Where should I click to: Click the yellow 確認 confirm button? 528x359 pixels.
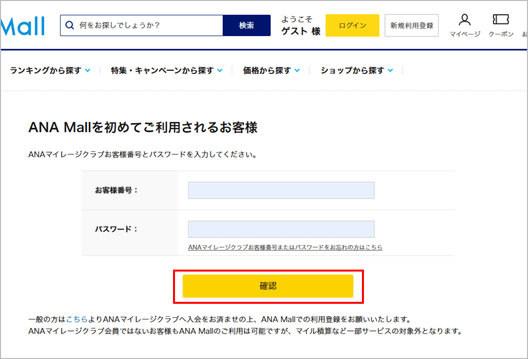click(268, 286)
